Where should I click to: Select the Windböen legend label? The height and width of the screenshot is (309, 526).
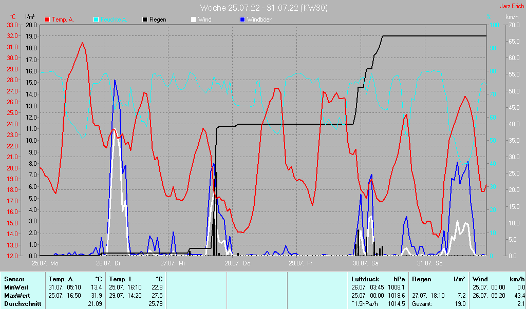(259, 20)
